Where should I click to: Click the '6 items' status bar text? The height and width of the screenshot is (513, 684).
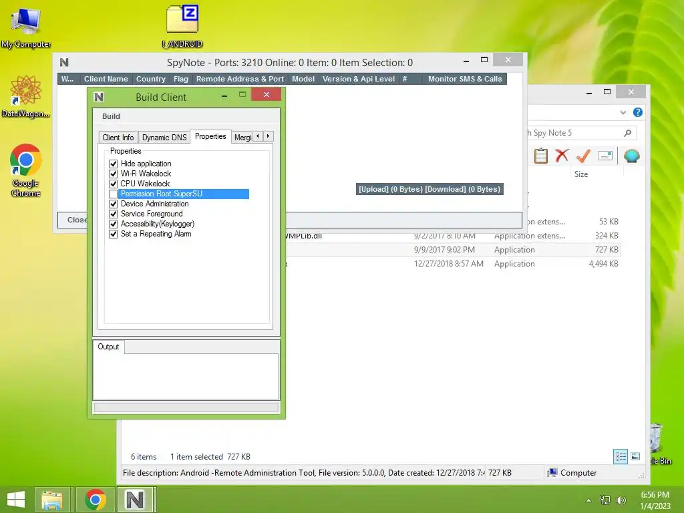coord(144,457)
